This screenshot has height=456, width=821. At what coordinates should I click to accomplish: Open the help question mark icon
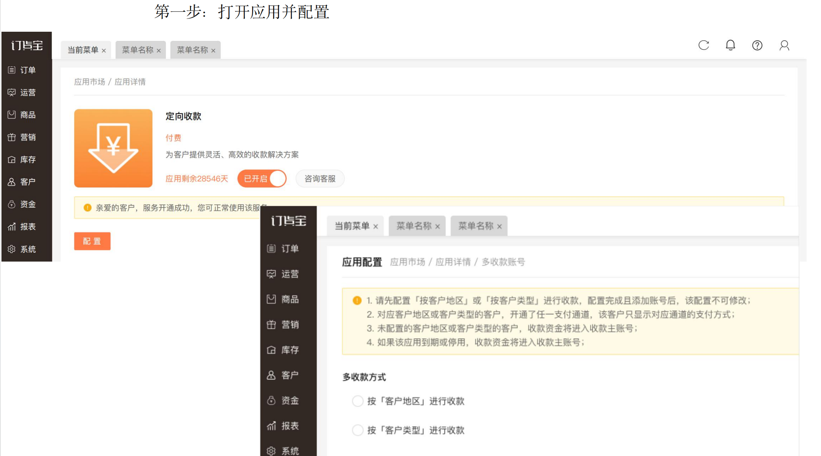coord(757,45)
